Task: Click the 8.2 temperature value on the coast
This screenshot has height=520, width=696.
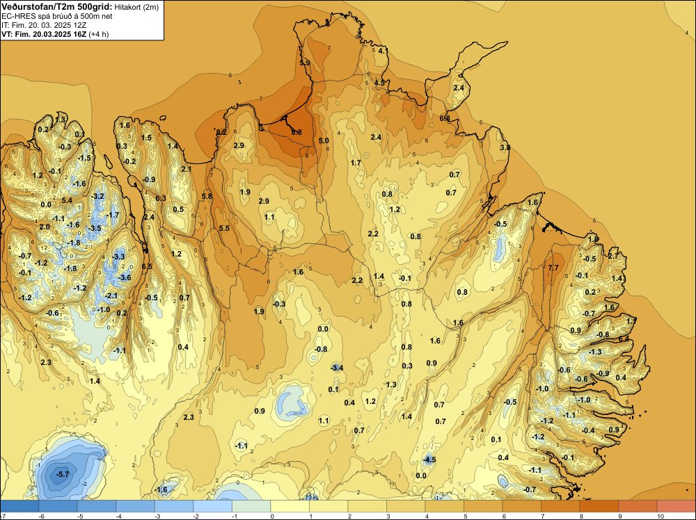Action: click(221, 132)
